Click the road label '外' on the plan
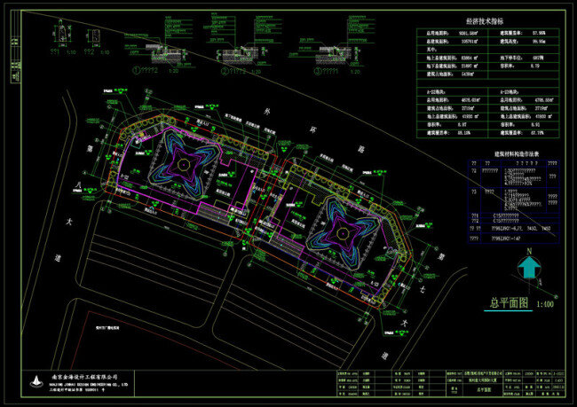 [267, 111]
